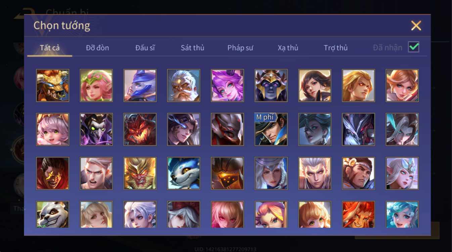Image resolution: width=452 pixels, height=252 pixels.
Task: Choose the gold-helmeted dark knight hero
Action: click(271, 85)
